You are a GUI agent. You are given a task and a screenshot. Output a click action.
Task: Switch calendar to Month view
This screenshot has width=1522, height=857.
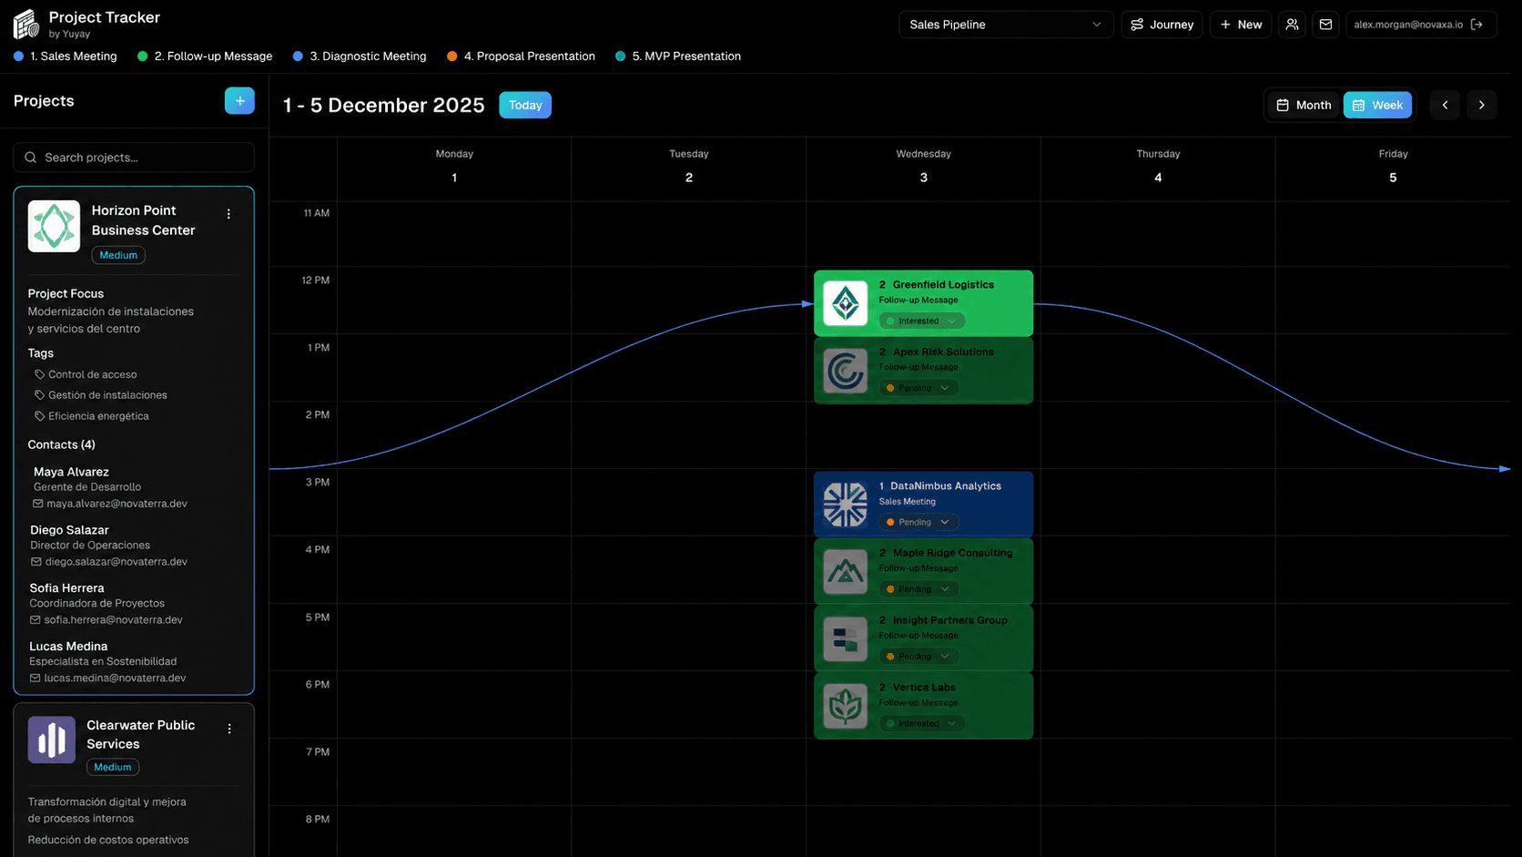[x=1304, y=105]
